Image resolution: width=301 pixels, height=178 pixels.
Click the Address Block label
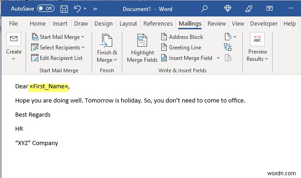(x=186, y=37)
